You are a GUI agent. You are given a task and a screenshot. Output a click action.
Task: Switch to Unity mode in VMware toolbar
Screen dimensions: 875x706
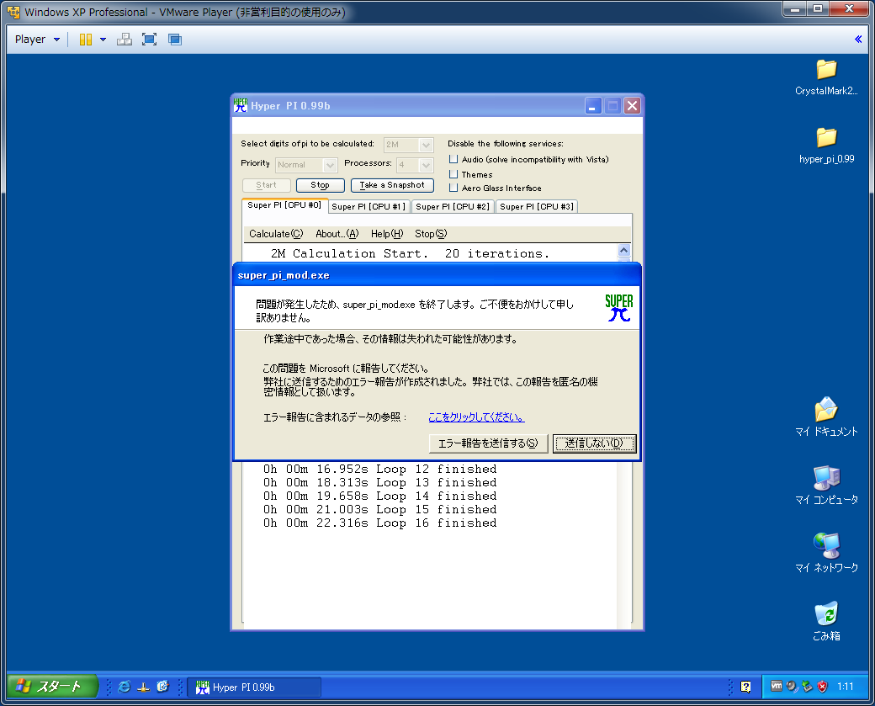(175, 39)
